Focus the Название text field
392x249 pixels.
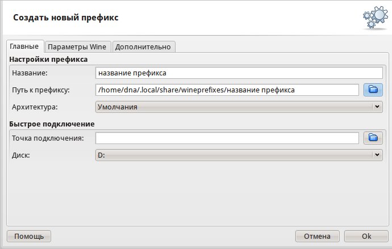pyautogui.click(x=239, y=73)
